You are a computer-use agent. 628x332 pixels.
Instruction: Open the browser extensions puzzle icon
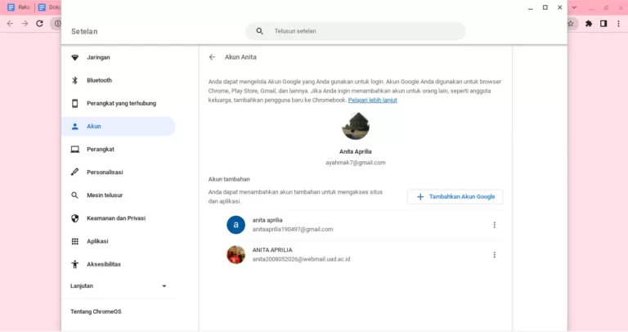(x=589, y=24)
